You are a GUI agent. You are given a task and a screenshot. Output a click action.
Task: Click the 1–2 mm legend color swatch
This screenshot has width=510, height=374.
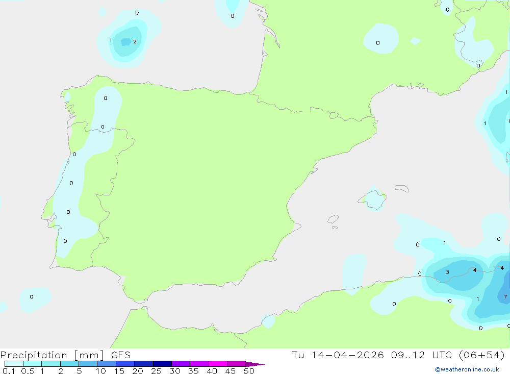click(x=50, y=364)
